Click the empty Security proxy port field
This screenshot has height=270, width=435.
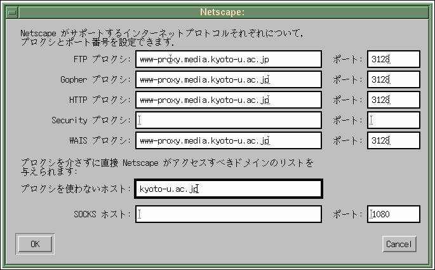(x=393, y=120)
